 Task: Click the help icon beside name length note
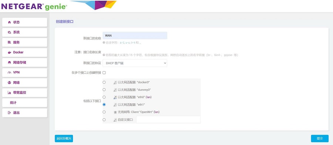tap(104, 55)
